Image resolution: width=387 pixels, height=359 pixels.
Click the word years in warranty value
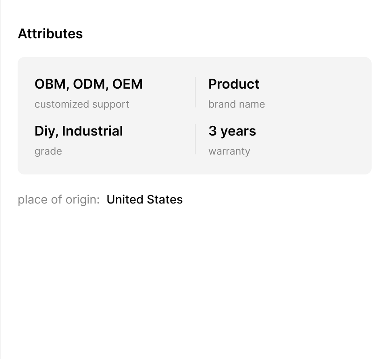pos(238,131)
